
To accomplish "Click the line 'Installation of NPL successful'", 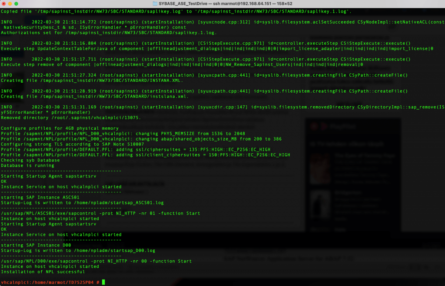I will tap(43, 272).
